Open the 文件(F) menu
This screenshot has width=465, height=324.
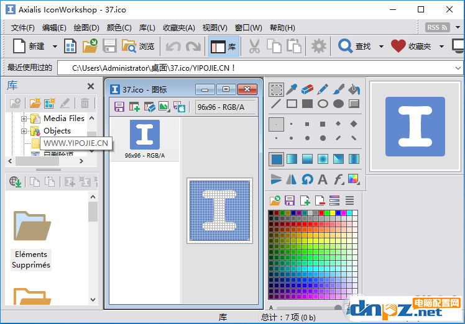[x=23, y=28]
